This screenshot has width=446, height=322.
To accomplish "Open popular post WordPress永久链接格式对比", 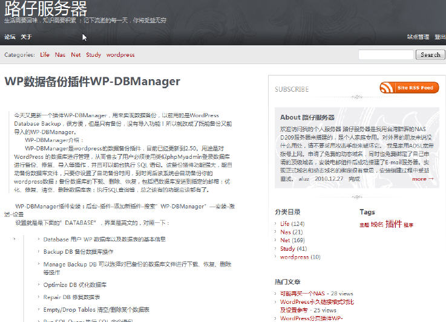I will click(x=316, y=302).
